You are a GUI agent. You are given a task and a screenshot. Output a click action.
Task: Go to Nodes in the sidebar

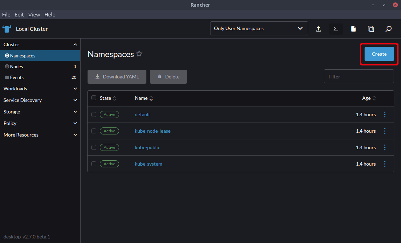pyautogui.click(x=16, y=67)
